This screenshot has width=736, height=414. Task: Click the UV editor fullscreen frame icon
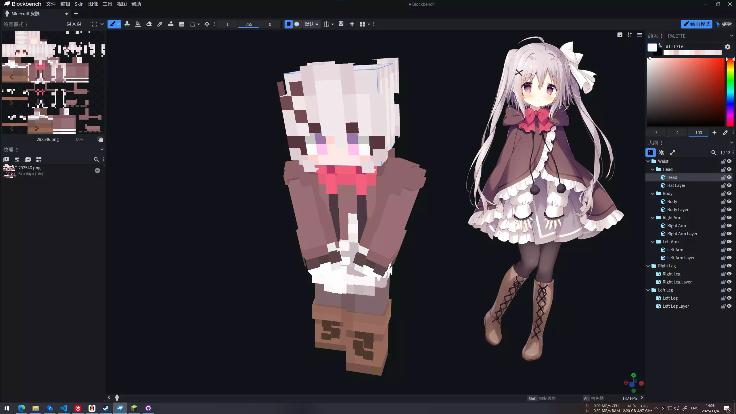point(94,24)
